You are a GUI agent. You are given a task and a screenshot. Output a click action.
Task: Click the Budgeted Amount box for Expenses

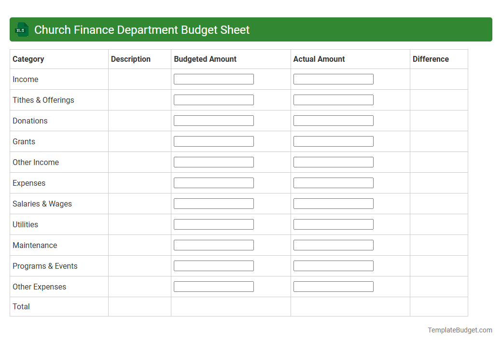[x=213, y=182]
